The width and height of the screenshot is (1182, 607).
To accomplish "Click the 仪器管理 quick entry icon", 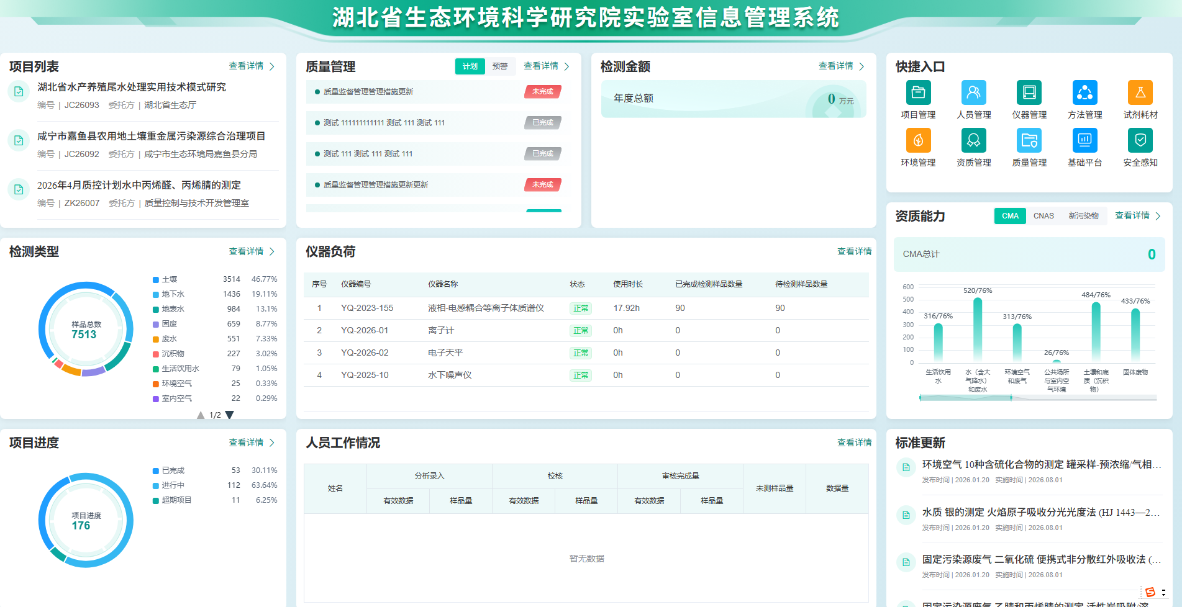I will click(1029, 93).
